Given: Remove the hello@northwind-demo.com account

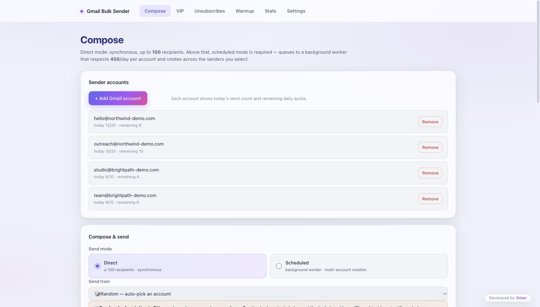Looking at the screenshot, I should point(430,122).
